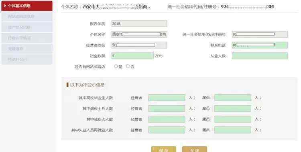Click the 报告年度 field showing 2018
Screen dimensions: 301x152
pyautogui.click(x=139, y=24)
